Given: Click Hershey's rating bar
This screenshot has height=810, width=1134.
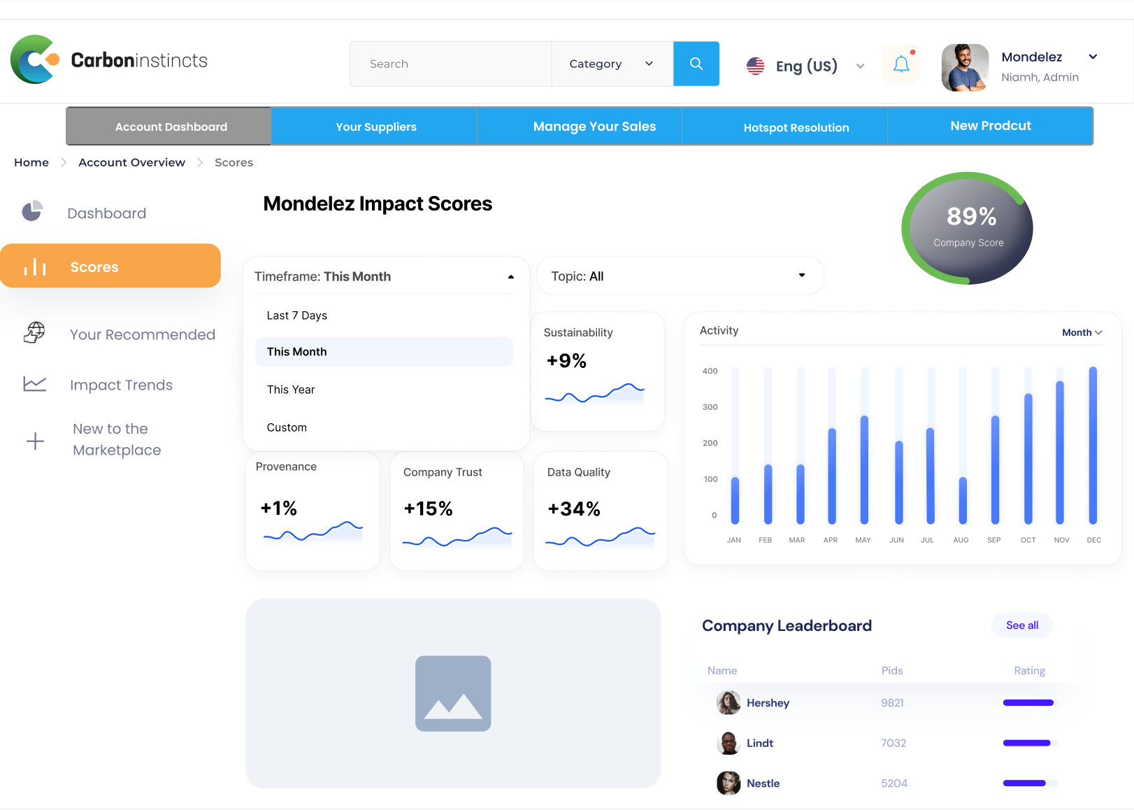Looking at the screenshot, I should coord(1031,703).
